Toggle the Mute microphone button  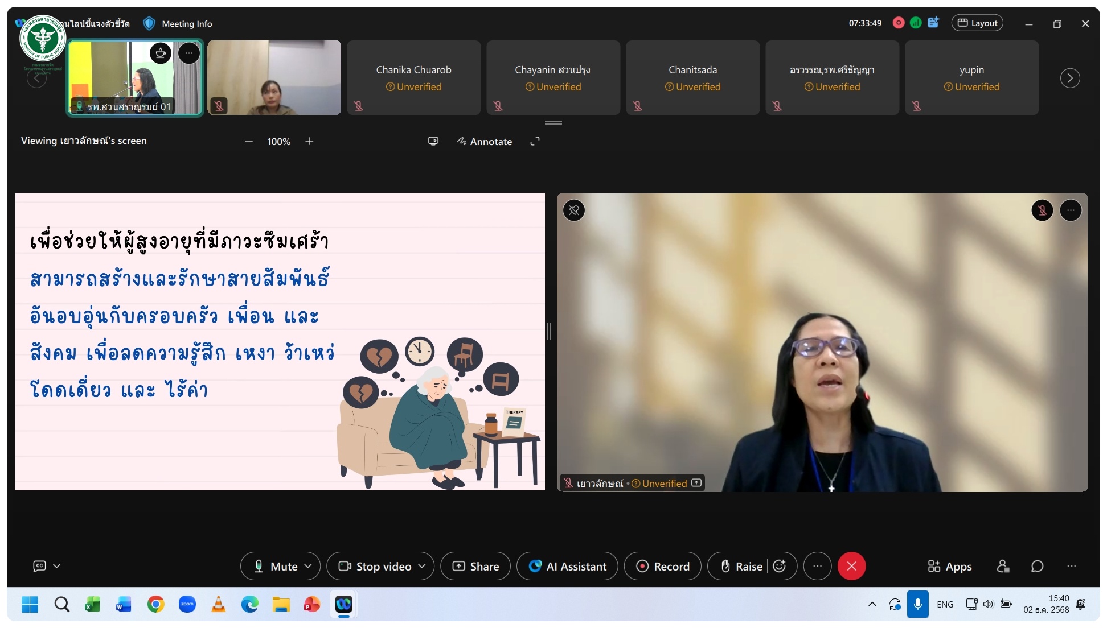tap(276, 566)
